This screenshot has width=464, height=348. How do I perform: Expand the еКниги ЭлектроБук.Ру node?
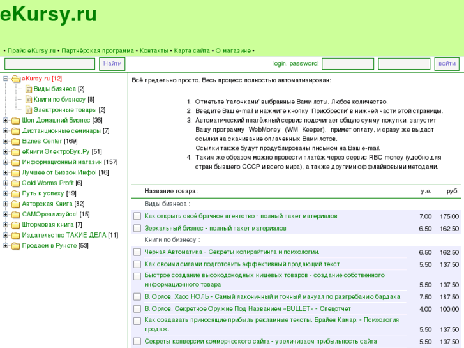coord(5,151)
